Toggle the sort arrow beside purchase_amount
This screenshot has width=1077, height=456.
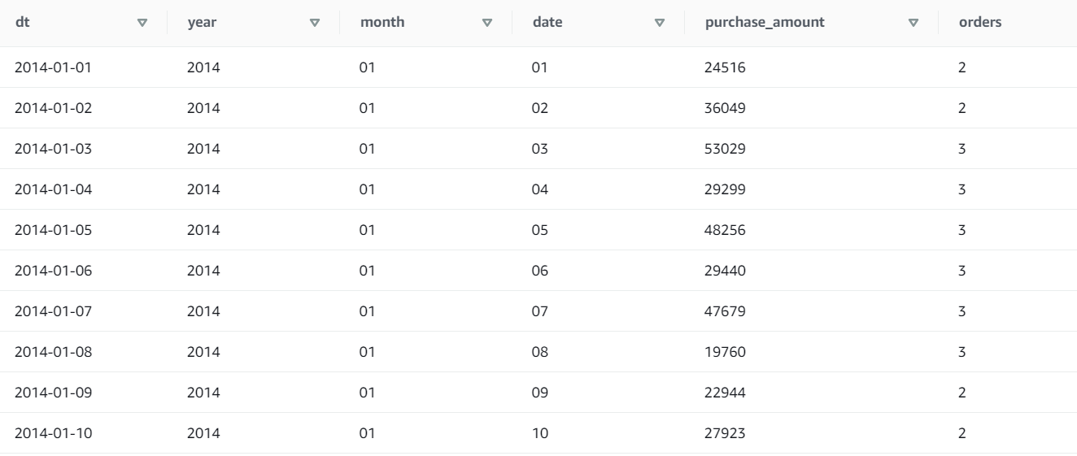[x=913, y=23]
